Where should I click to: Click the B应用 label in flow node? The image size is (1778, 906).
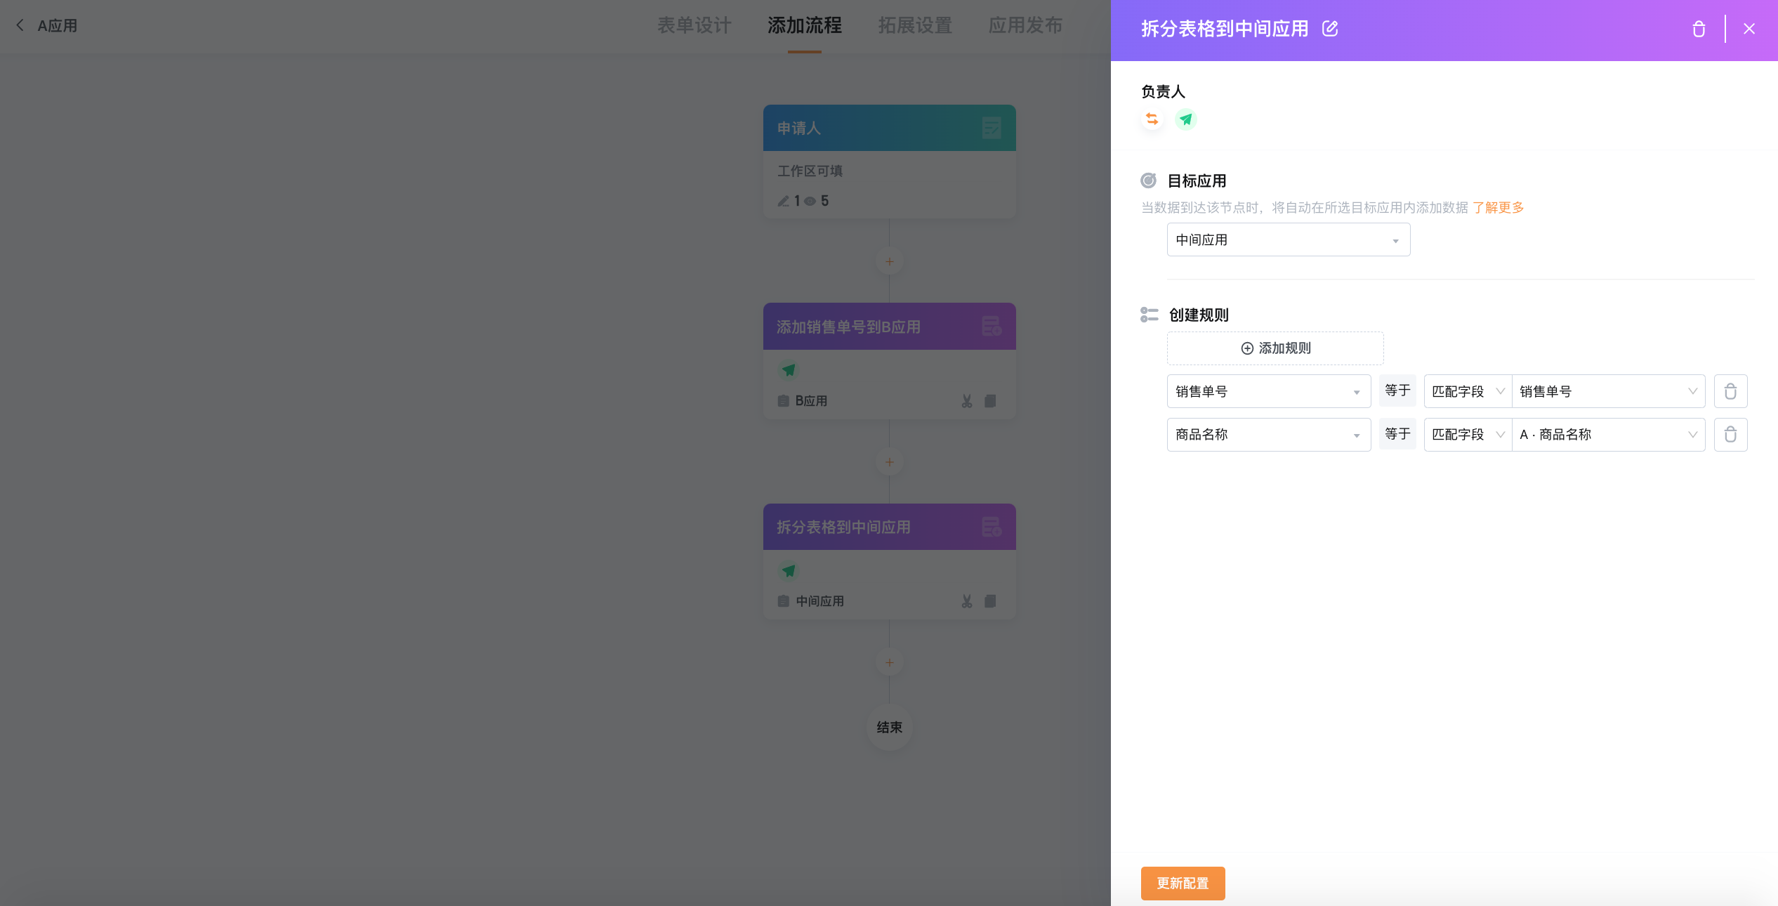tap(811, 401)
